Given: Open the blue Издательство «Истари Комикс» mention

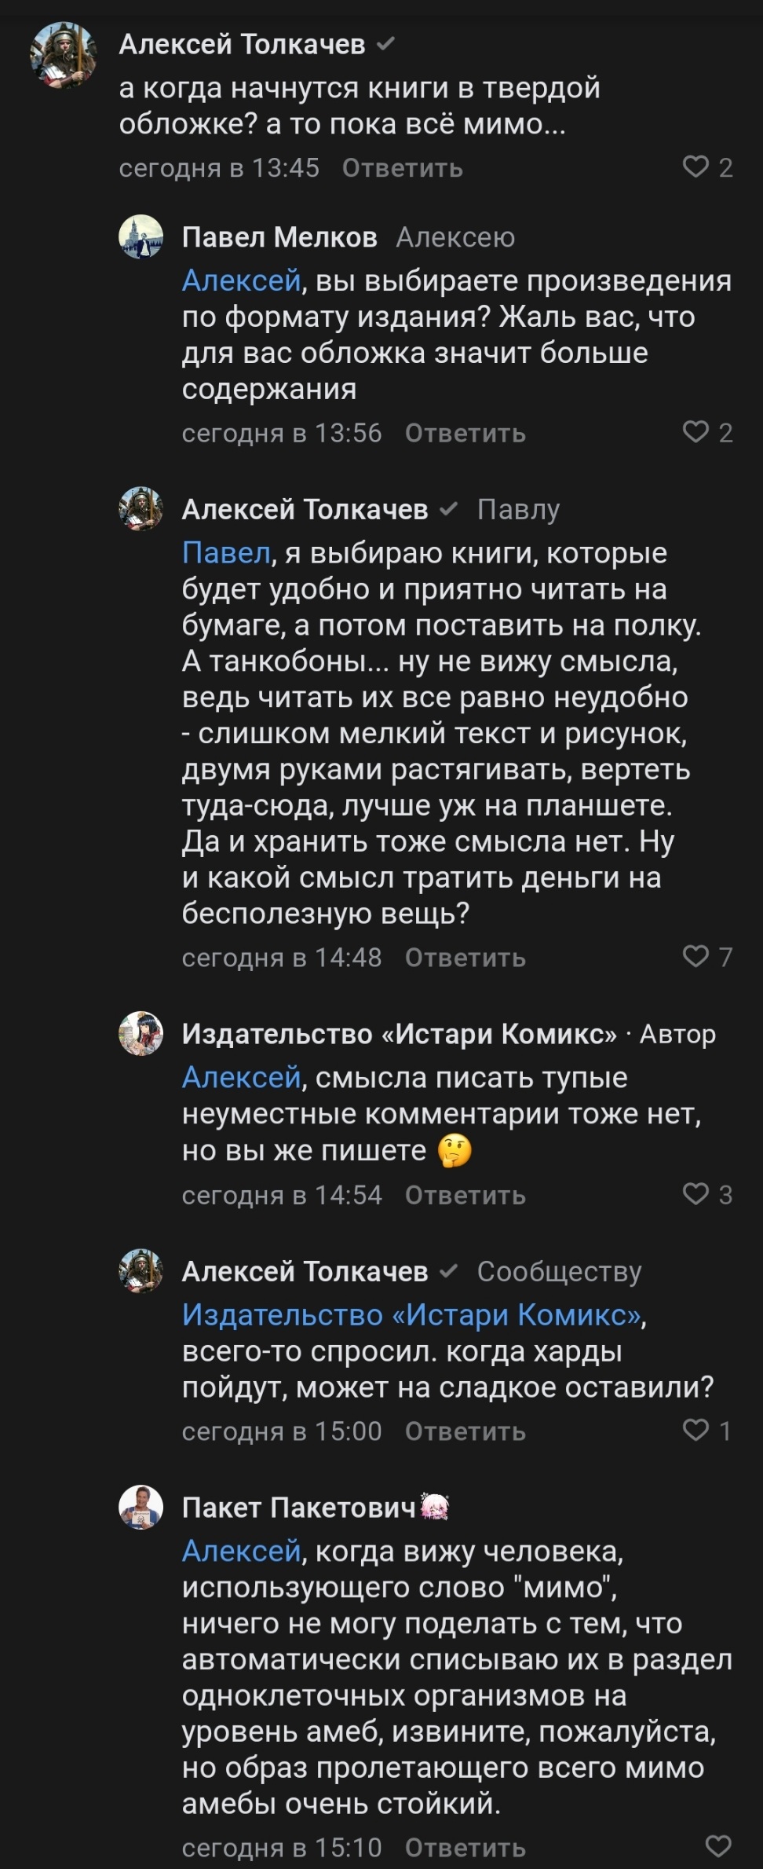Looking at the screenshot, I should [x=411, y=1314].
